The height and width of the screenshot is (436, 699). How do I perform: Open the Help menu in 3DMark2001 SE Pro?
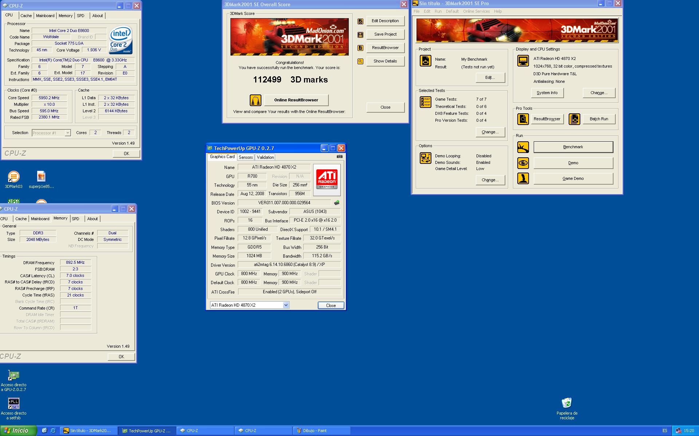click(498, 11)
